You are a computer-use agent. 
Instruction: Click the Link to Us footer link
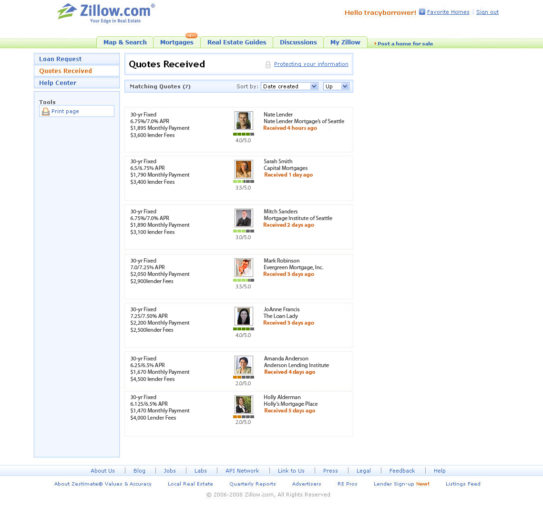point(291,471)
